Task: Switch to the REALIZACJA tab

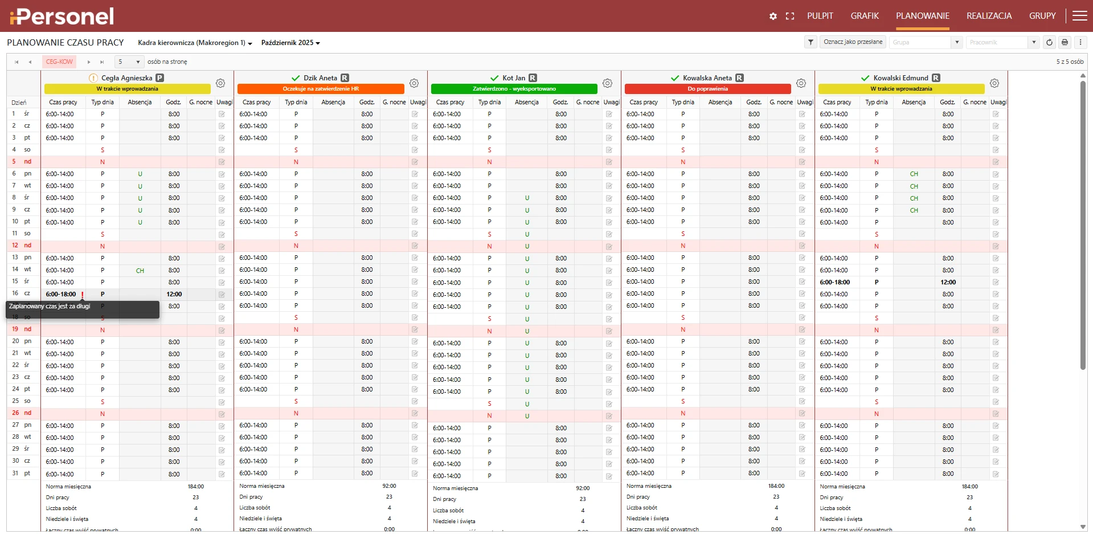Action: [x=989, y=16]
